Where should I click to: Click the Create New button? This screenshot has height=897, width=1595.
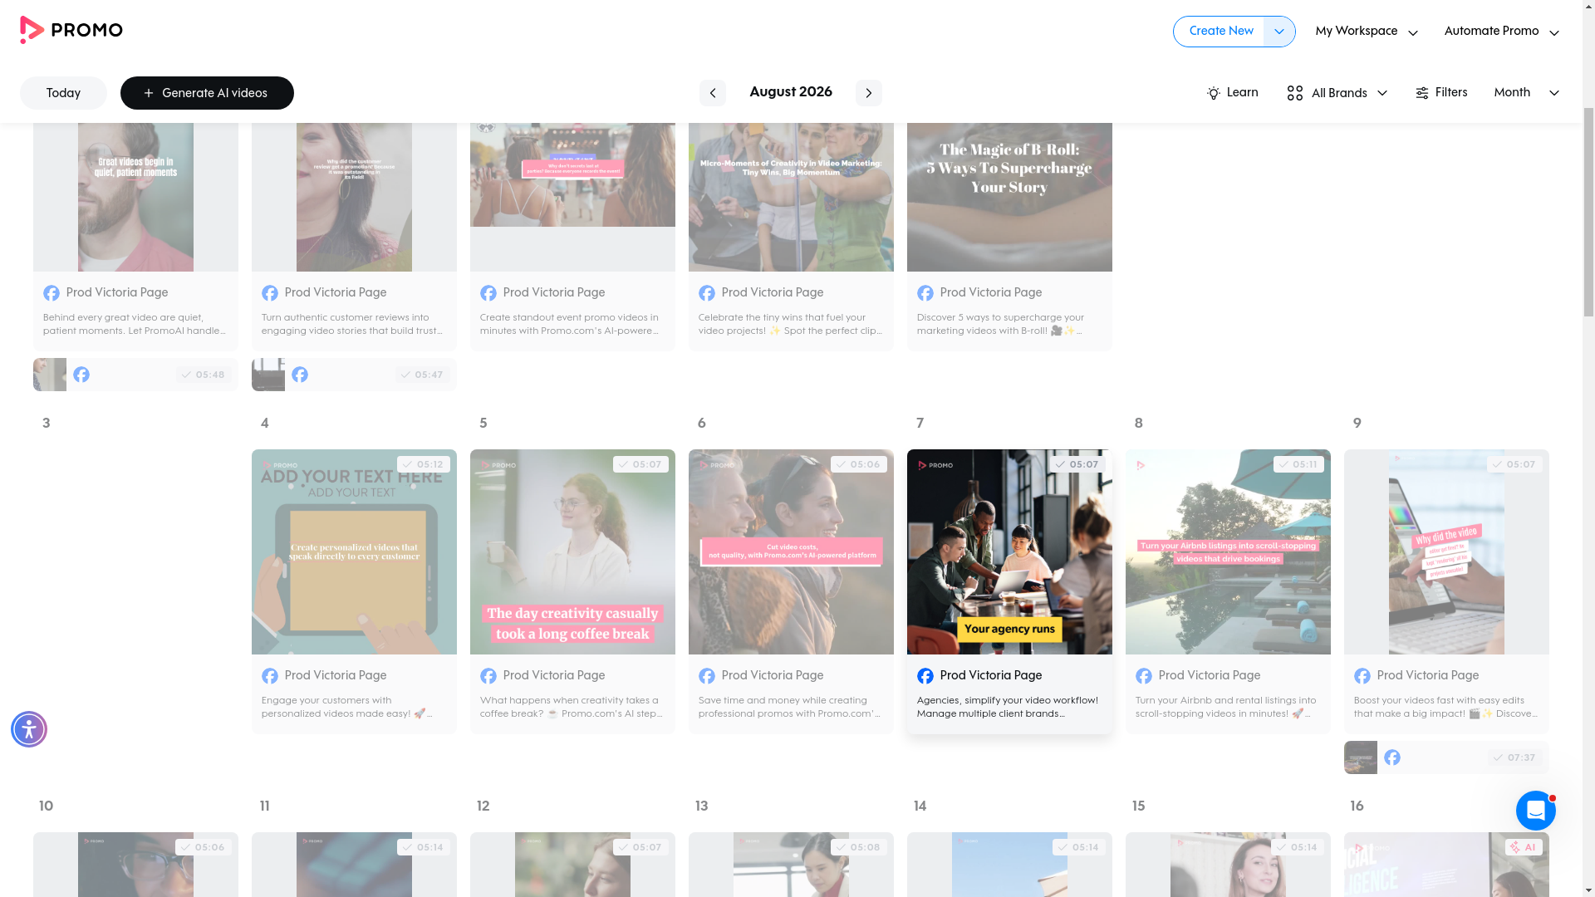1220,32
